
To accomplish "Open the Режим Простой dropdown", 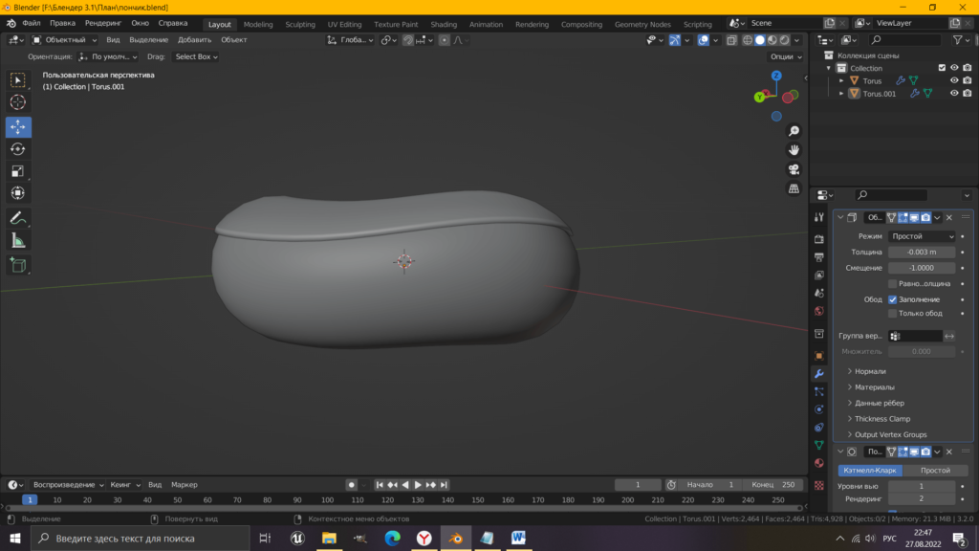I will pos(922,236).
